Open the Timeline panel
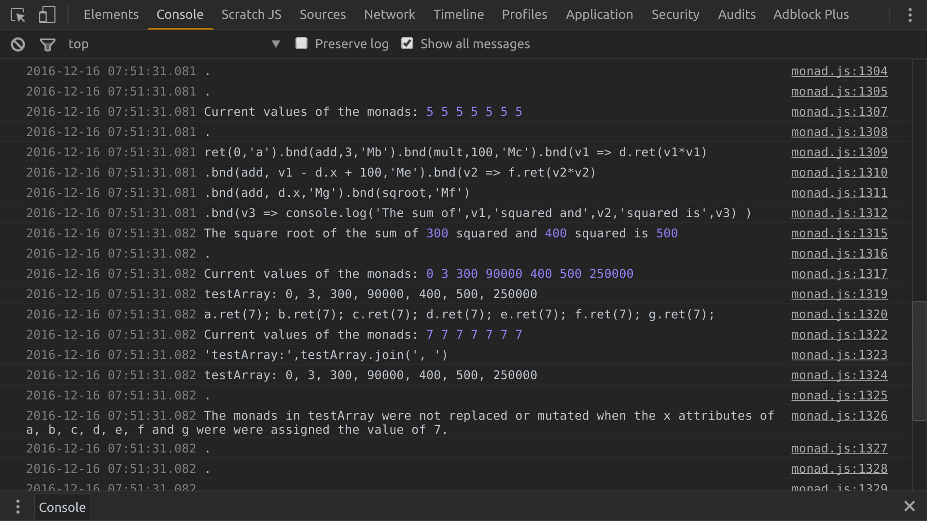 (458, 14)
